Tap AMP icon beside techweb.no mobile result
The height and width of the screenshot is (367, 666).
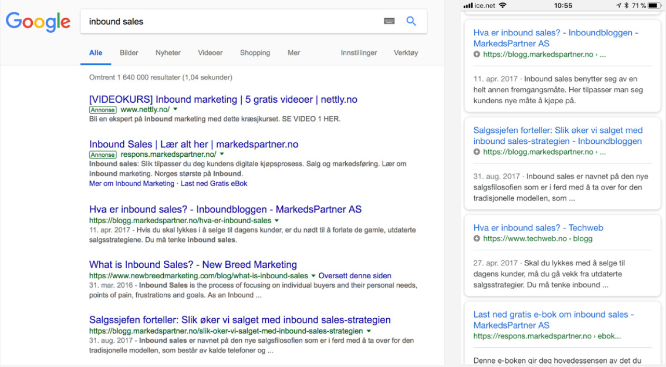click(x=477, y=239)
